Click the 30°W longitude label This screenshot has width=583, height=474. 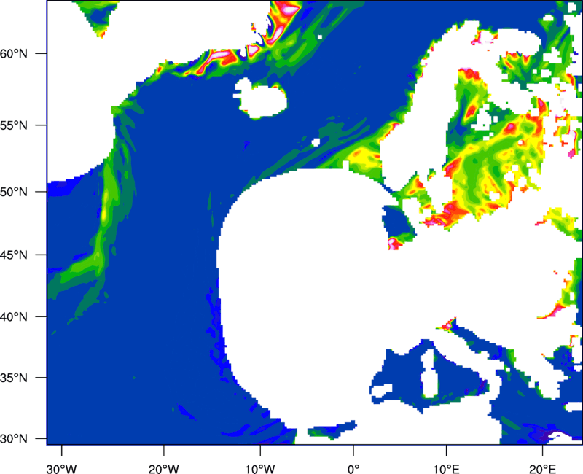62,469
